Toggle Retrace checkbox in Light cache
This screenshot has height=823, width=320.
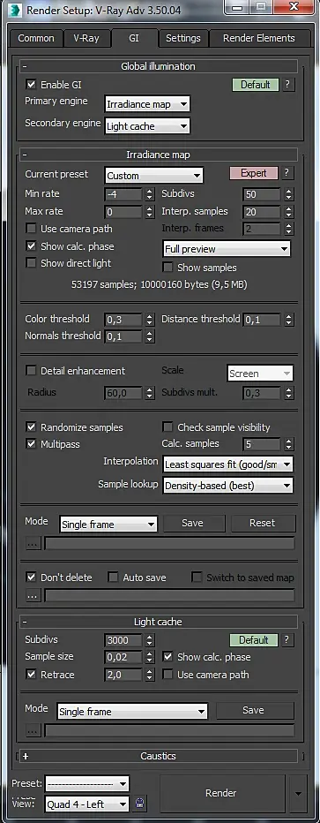pos(32,675)
